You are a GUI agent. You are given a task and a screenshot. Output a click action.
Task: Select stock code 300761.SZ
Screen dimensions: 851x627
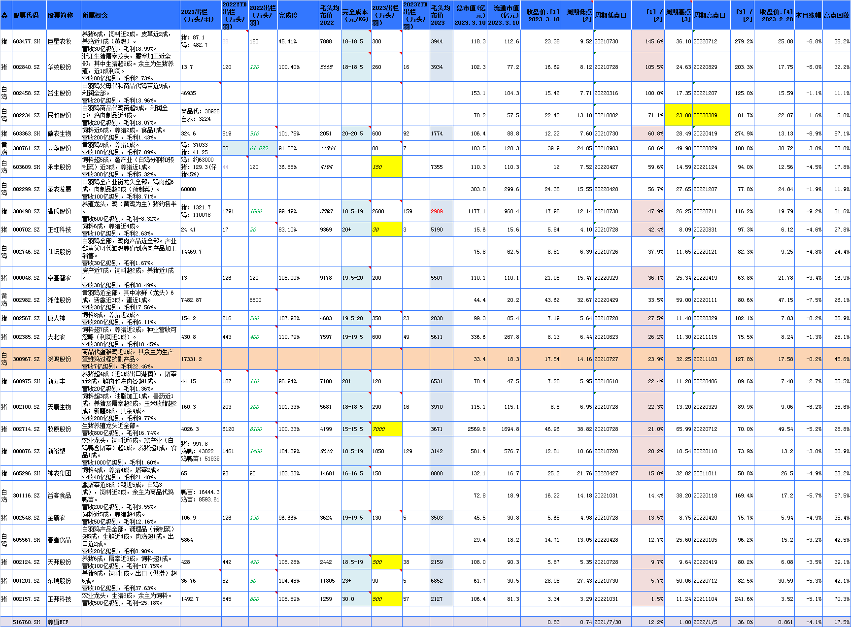click(27, 148)
